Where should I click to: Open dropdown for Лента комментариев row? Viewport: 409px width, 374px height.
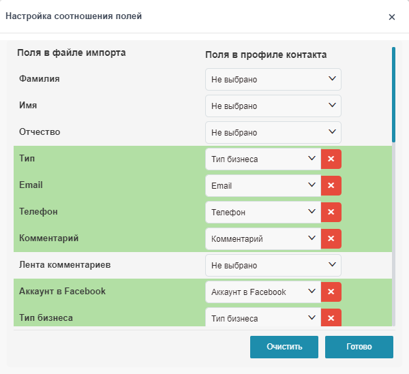tap(273, 265)
